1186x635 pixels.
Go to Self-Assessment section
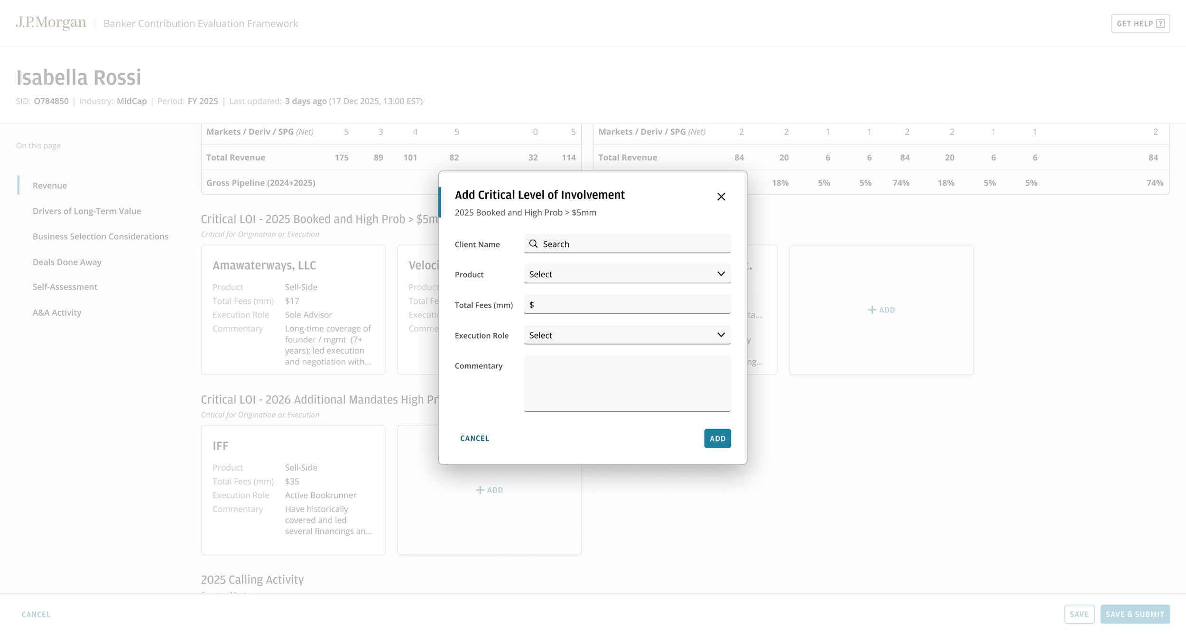pos(65,287)
